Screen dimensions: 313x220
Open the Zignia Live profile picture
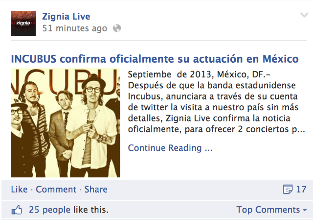(x=23, y=24)
